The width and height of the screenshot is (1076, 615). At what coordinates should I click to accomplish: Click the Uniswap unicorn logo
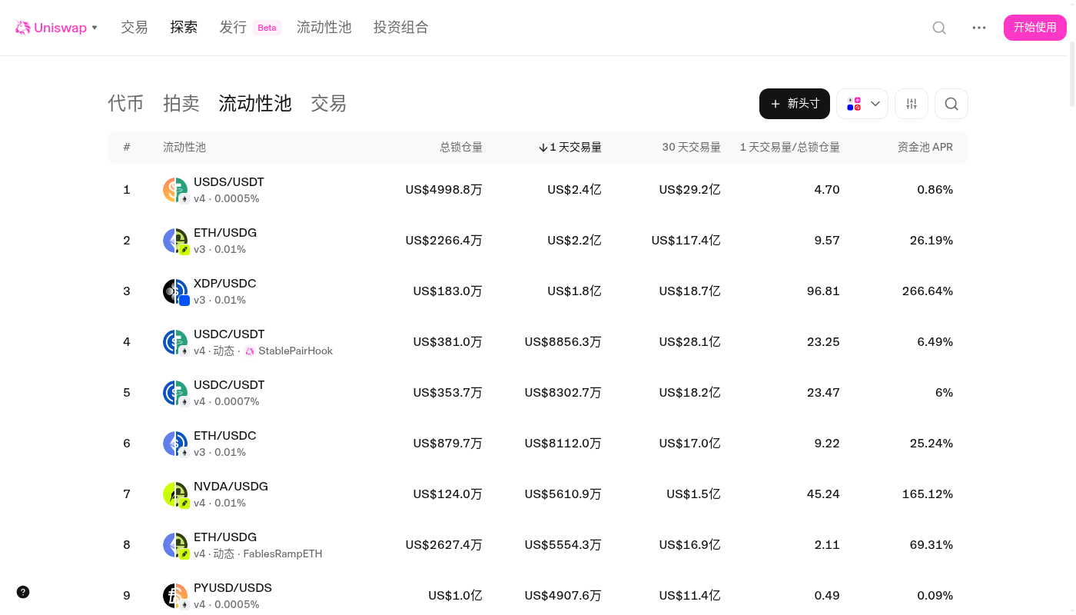23,28
